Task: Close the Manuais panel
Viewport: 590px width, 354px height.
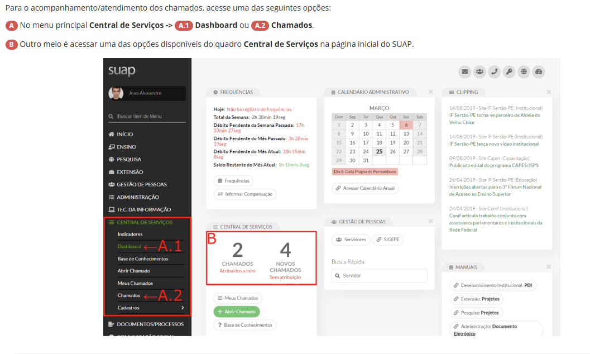Action: click(548, 267)
